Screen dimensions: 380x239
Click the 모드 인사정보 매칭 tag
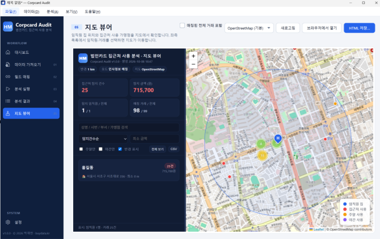[114, 69]
